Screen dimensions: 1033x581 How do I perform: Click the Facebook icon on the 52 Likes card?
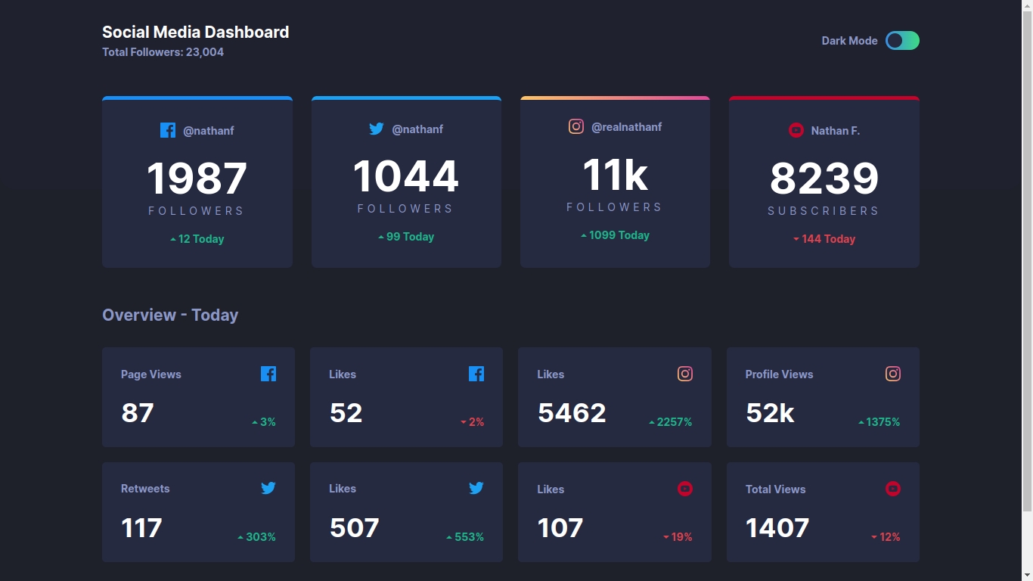click(x=476, y=373)
